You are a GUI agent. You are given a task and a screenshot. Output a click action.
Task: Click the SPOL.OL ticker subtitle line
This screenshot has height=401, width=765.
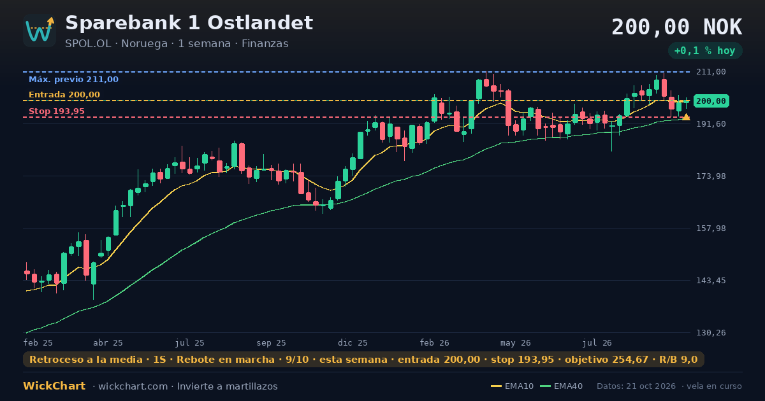click(177, 43)
